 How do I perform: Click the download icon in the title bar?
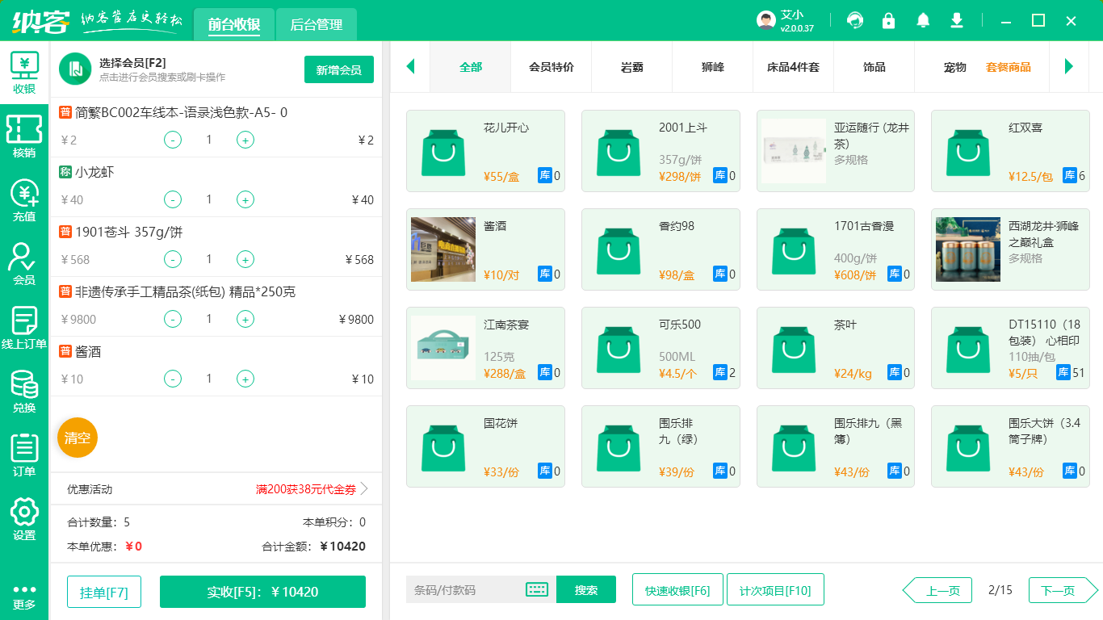(956, 20)
